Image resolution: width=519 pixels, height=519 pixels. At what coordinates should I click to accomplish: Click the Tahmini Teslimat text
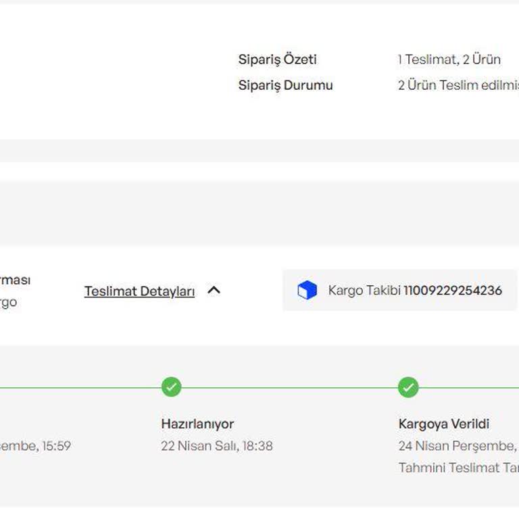coord(458,468)
